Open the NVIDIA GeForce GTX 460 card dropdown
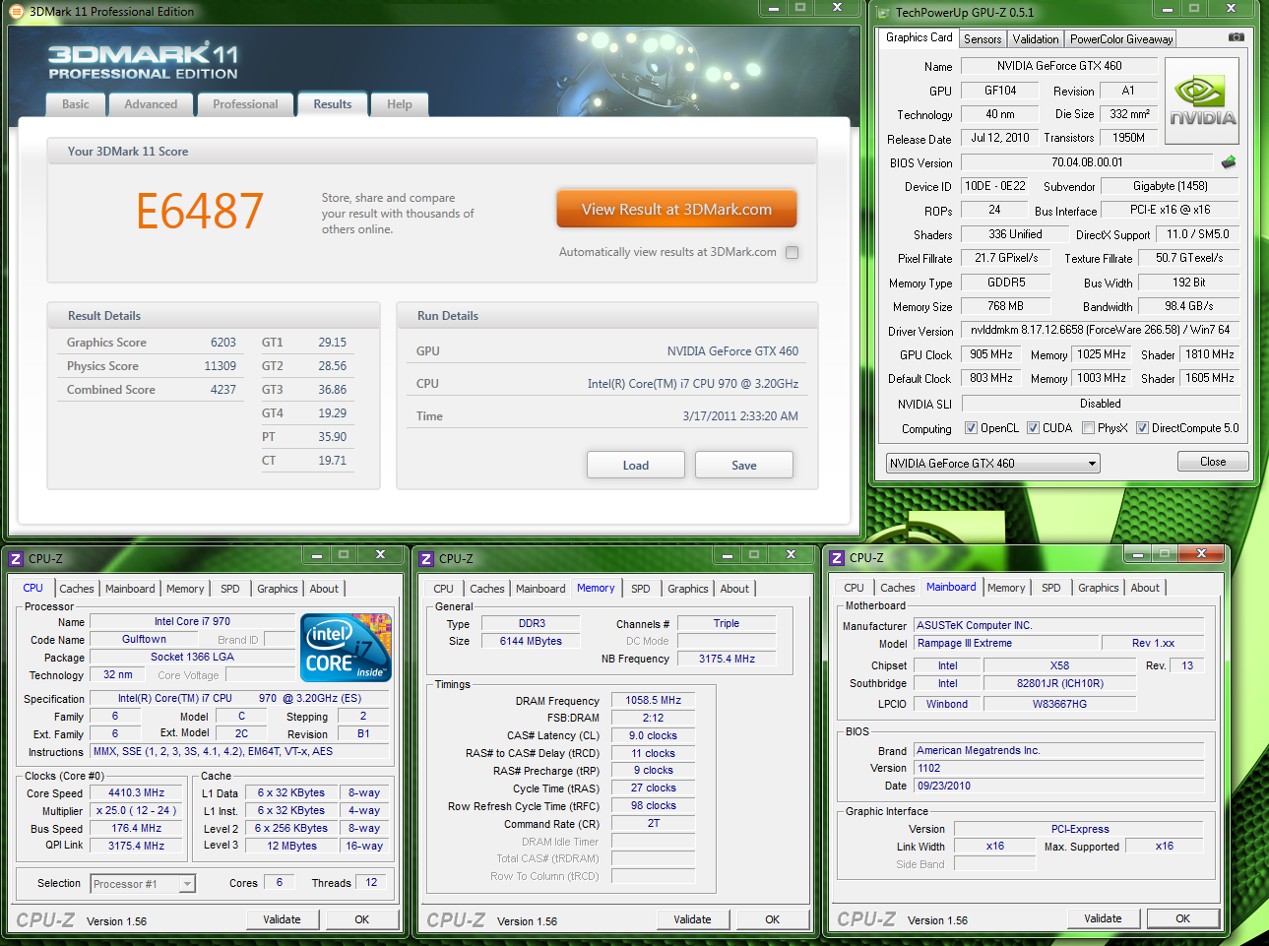Viewport: 1269px width, 946px height. (992, 464)
